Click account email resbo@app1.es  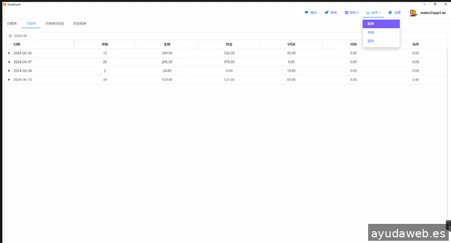point(433,12)
